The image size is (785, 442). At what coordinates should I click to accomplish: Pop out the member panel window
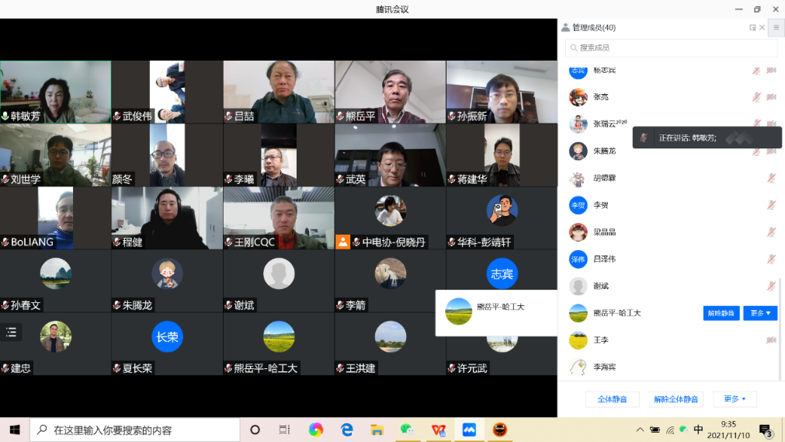point(752,28)
